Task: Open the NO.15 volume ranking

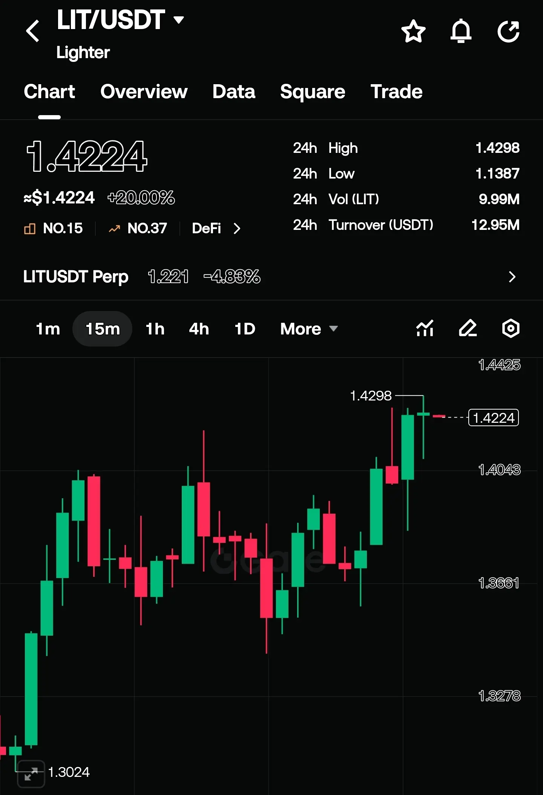Action: point(54,228)
